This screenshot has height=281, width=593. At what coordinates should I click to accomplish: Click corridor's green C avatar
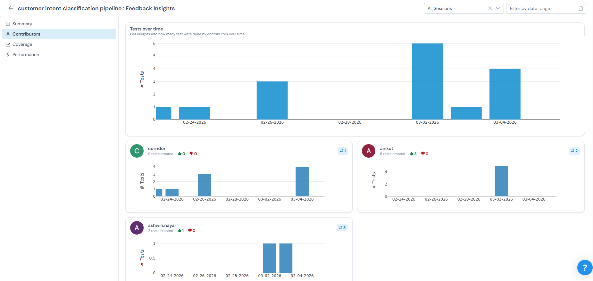click(137, 151)
